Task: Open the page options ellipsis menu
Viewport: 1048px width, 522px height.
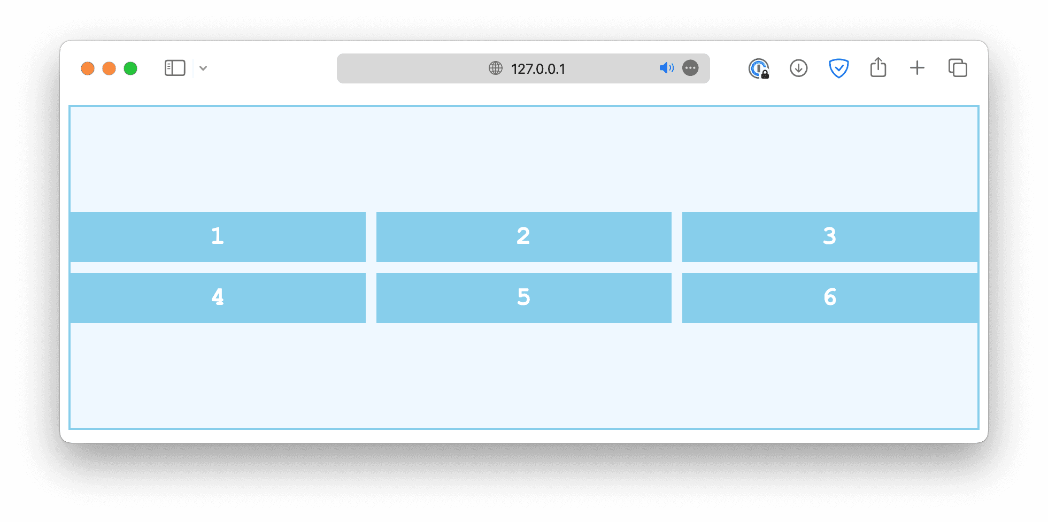Action: (x=690, y=68)
